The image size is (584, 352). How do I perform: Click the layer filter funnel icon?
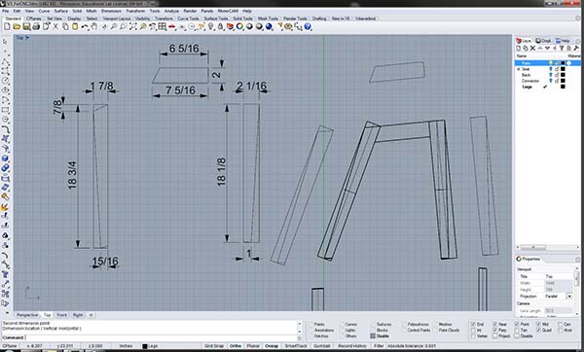[562, 49]
